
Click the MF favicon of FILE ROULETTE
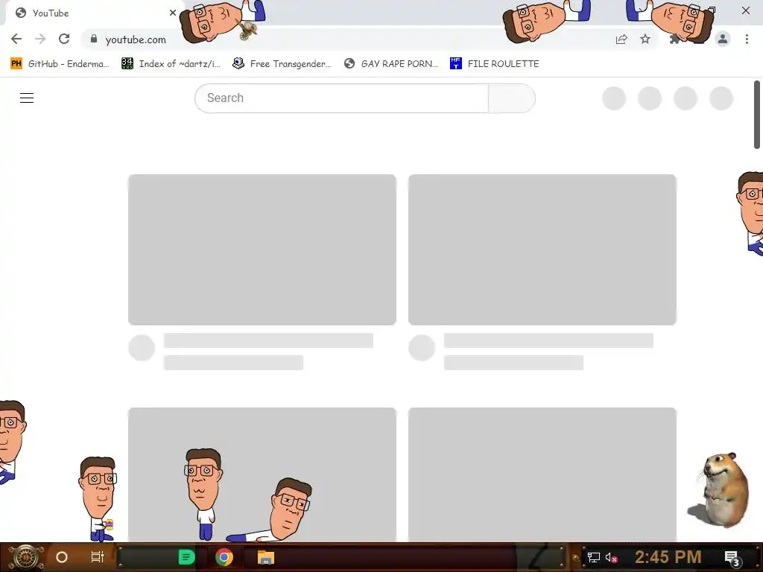455,64
